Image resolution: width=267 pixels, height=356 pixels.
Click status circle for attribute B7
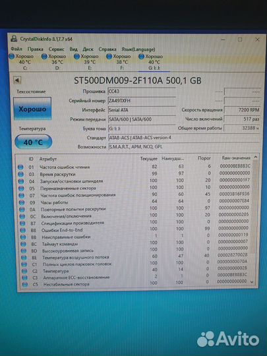click(x=22, y=223)
